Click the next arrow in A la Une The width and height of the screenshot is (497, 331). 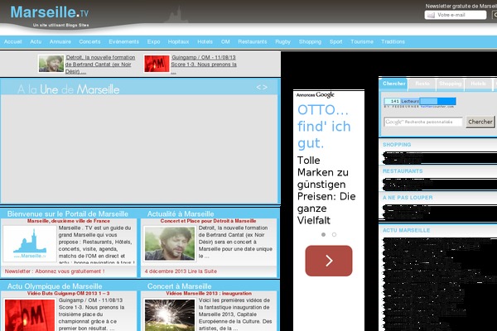265,88
